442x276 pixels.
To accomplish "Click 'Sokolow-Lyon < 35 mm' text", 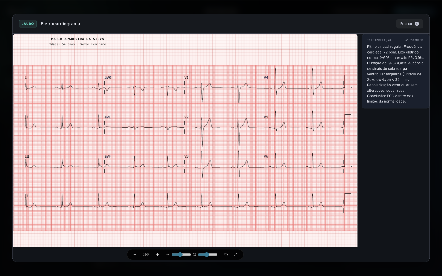I will tap(387, 79).
